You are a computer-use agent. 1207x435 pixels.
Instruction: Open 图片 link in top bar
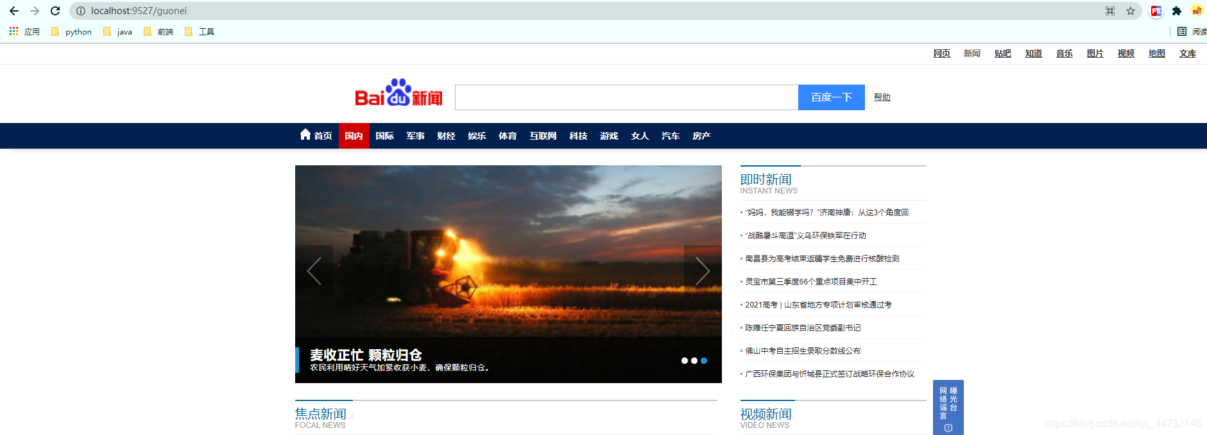(1095, 53)
